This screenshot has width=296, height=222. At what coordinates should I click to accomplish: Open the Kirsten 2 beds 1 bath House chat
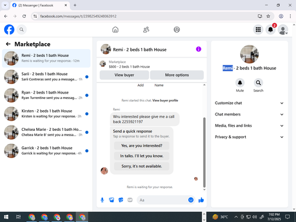(x=46, y=114)
